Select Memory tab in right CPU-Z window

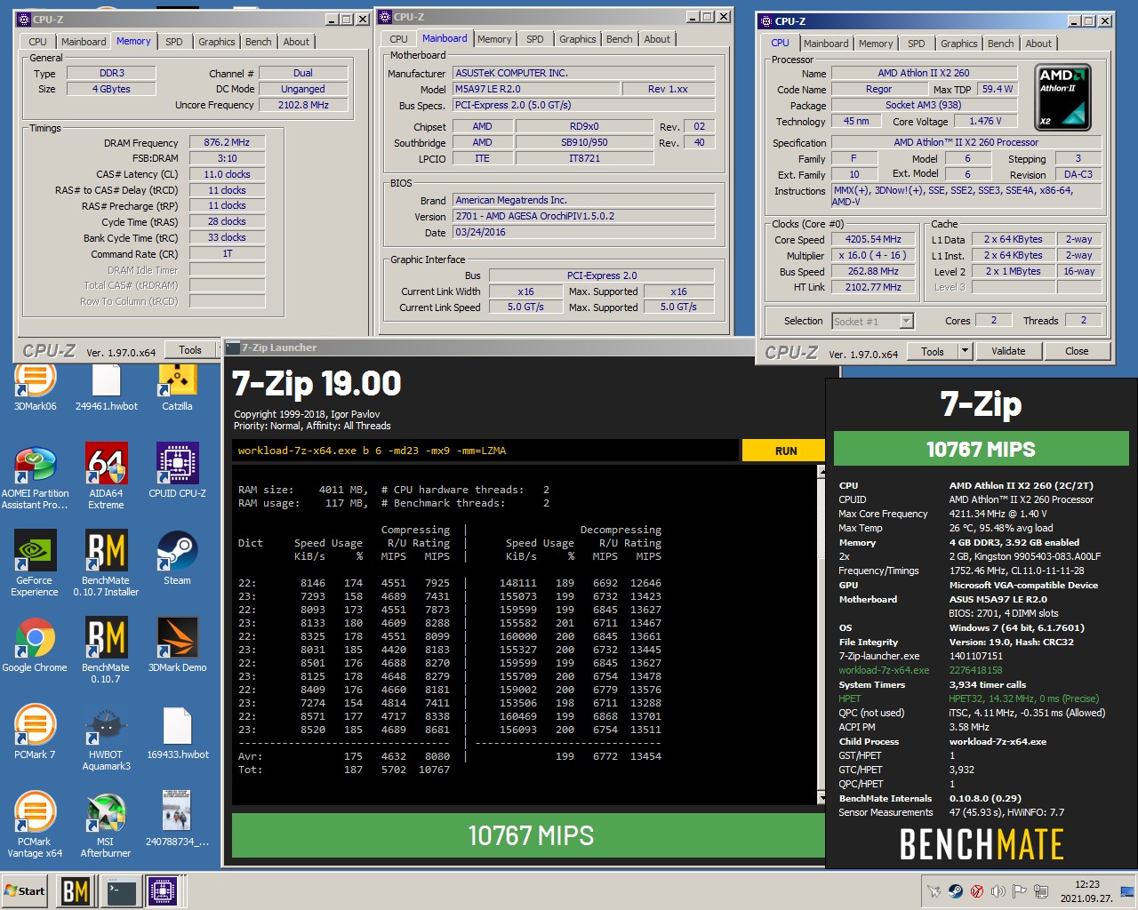coord(876,44)
